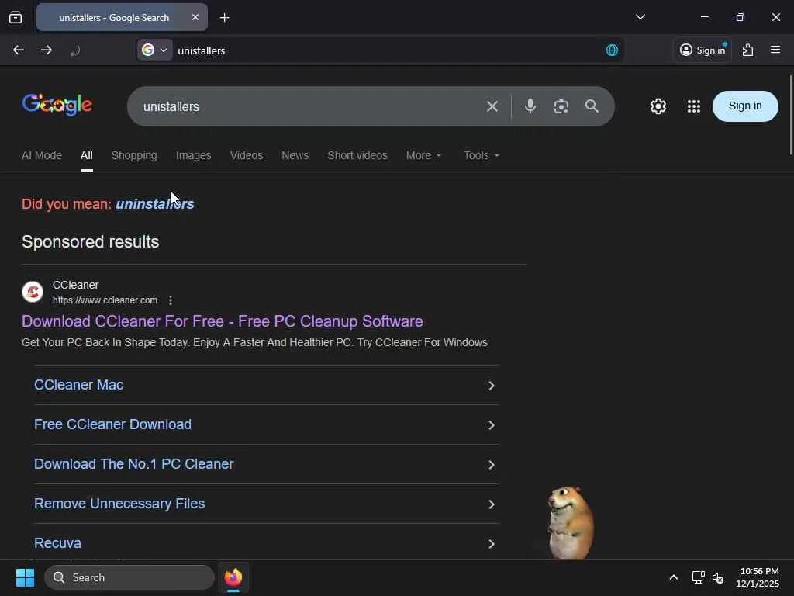Open the ad options three-dot menu
The image size is (794, 596).
tap(171, 300)
